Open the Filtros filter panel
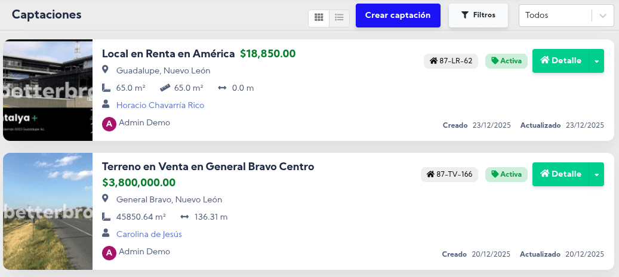 tap(478, 16)
